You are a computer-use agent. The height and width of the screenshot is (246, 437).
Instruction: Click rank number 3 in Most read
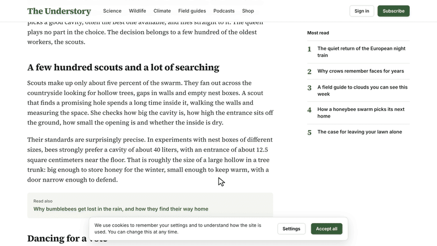coord(309,88)
